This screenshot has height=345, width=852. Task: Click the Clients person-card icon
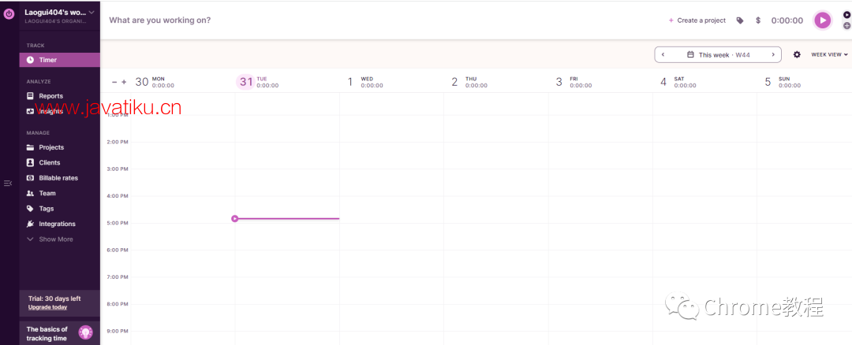point(31,163)
